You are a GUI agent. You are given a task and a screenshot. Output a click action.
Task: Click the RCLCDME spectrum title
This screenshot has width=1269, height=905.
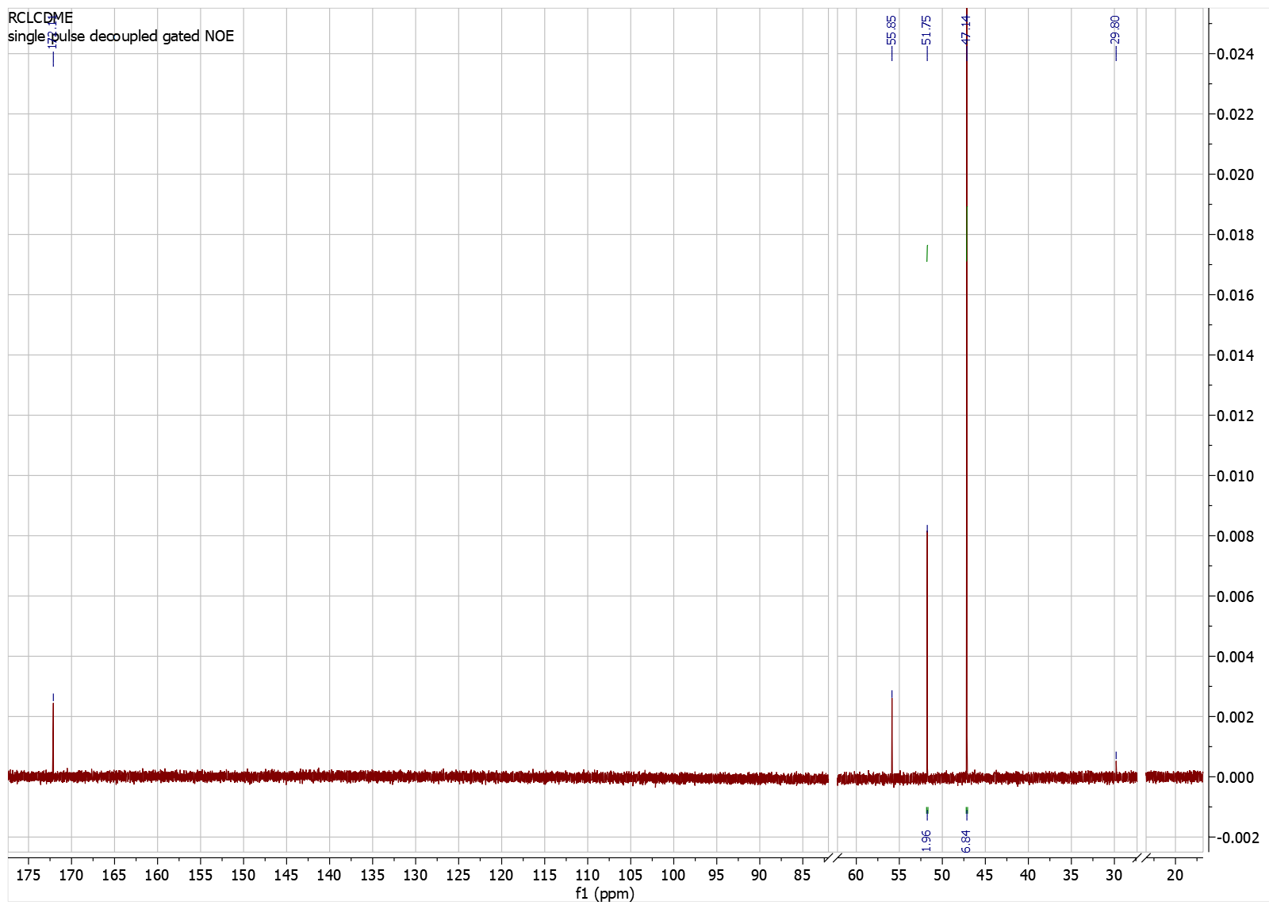(x=40, y=17)
